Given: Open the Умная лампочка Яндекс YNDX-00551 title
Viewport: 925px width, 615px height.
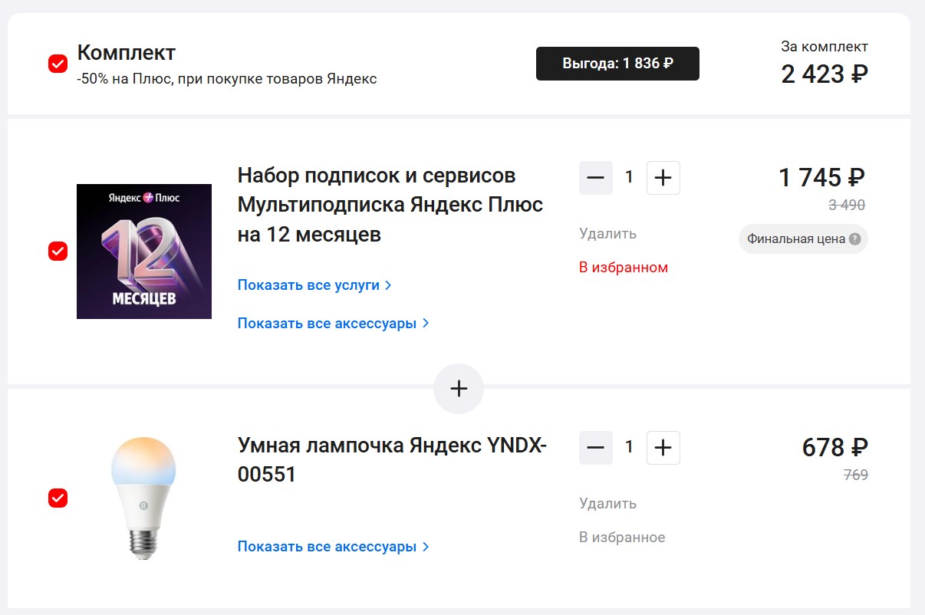Looking at the screenshot, I should (x=392, y=460).
